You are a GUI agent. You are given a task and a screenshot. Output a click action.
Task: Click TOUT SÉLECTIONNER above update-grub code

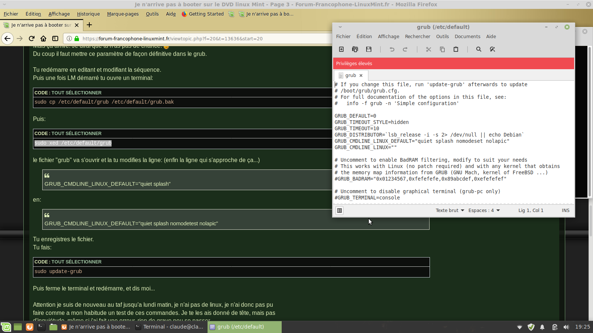(x=76, y=262)
